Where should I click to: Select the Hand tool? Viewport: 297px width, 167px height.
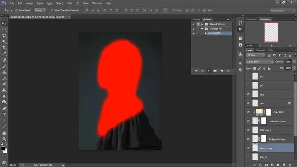point(4,133)
